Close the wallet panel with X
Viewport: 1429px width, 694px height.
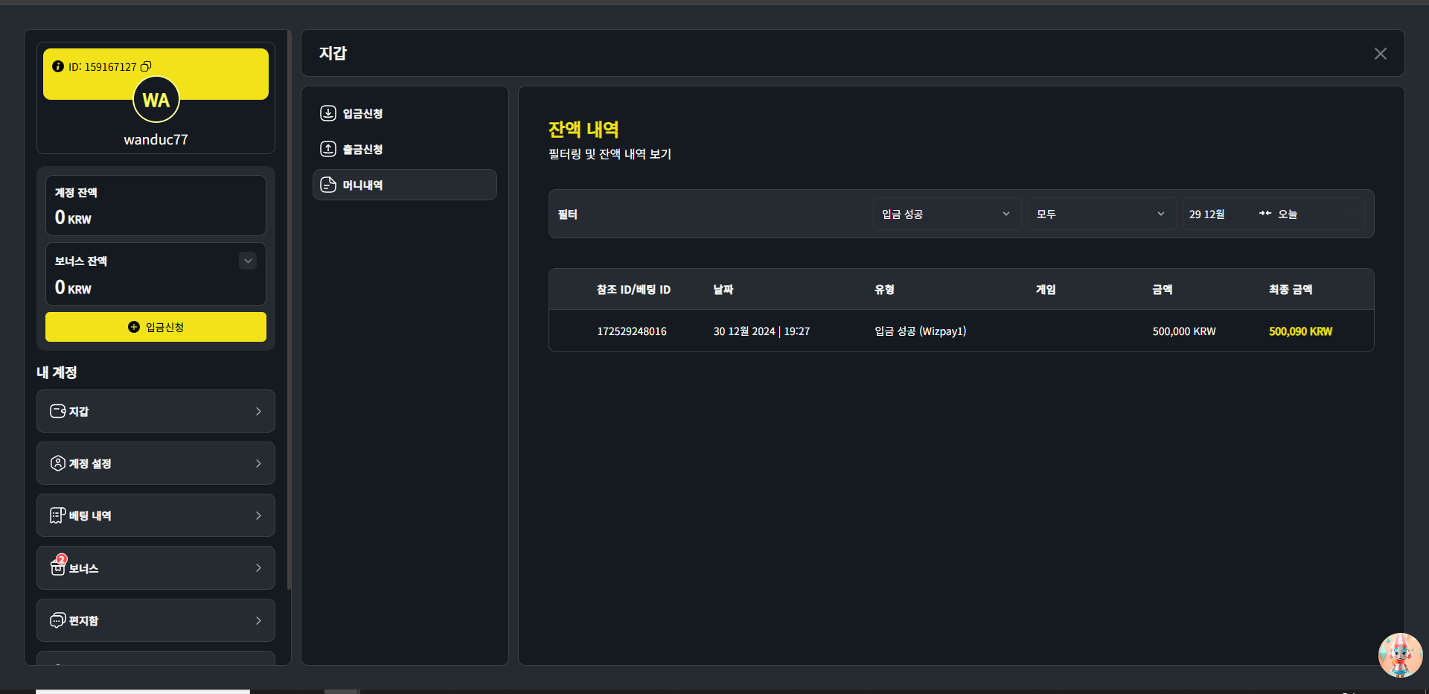1381,54
